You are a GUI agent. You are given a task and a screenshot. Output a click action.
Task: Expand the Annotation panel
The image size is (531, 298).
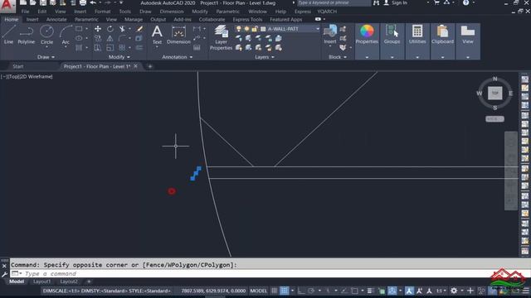click(177, 57)
